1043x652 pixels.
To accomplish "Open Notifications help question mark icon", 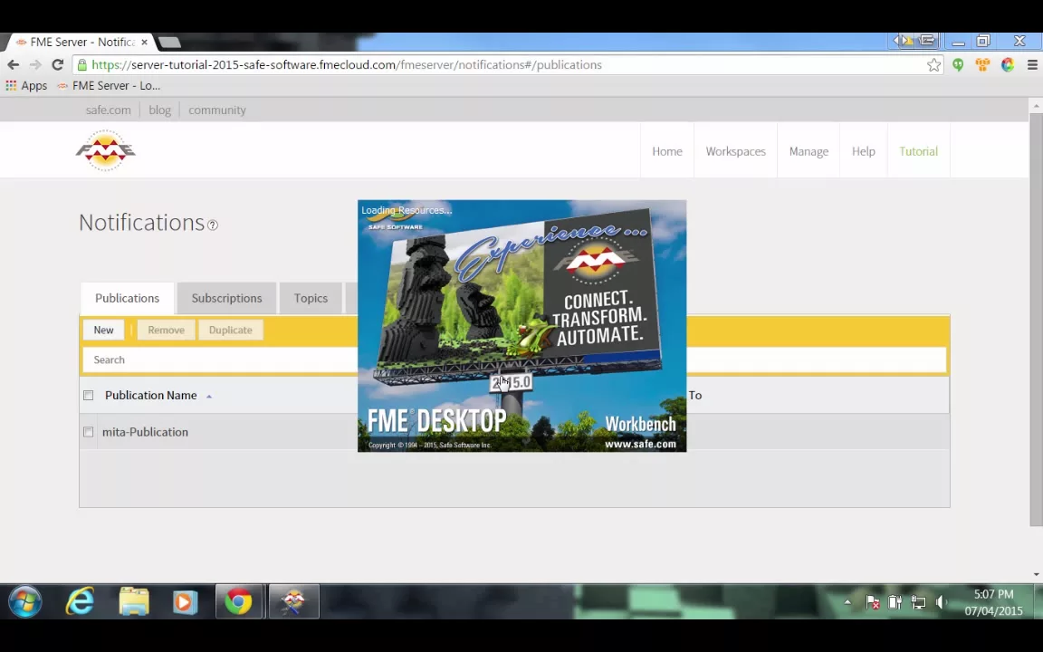I will (212, 225).
